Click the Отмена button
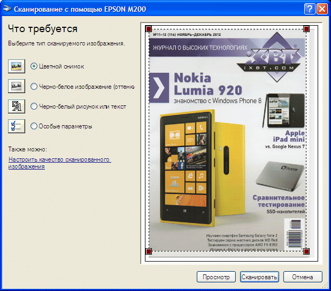This screenshot has width=331, height=291. pyautogui.click(x=303, y=277)
